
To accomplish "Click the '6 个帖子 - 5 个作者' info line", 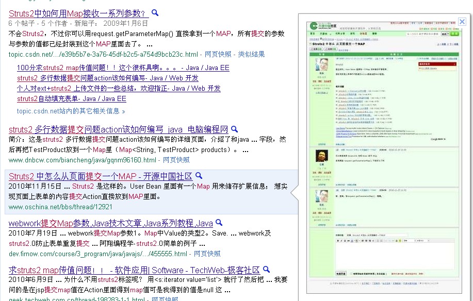I will pos(78,23).
